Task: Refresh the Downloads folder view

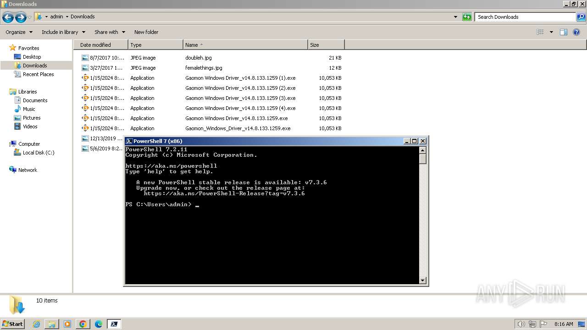Action: point(467,17)
